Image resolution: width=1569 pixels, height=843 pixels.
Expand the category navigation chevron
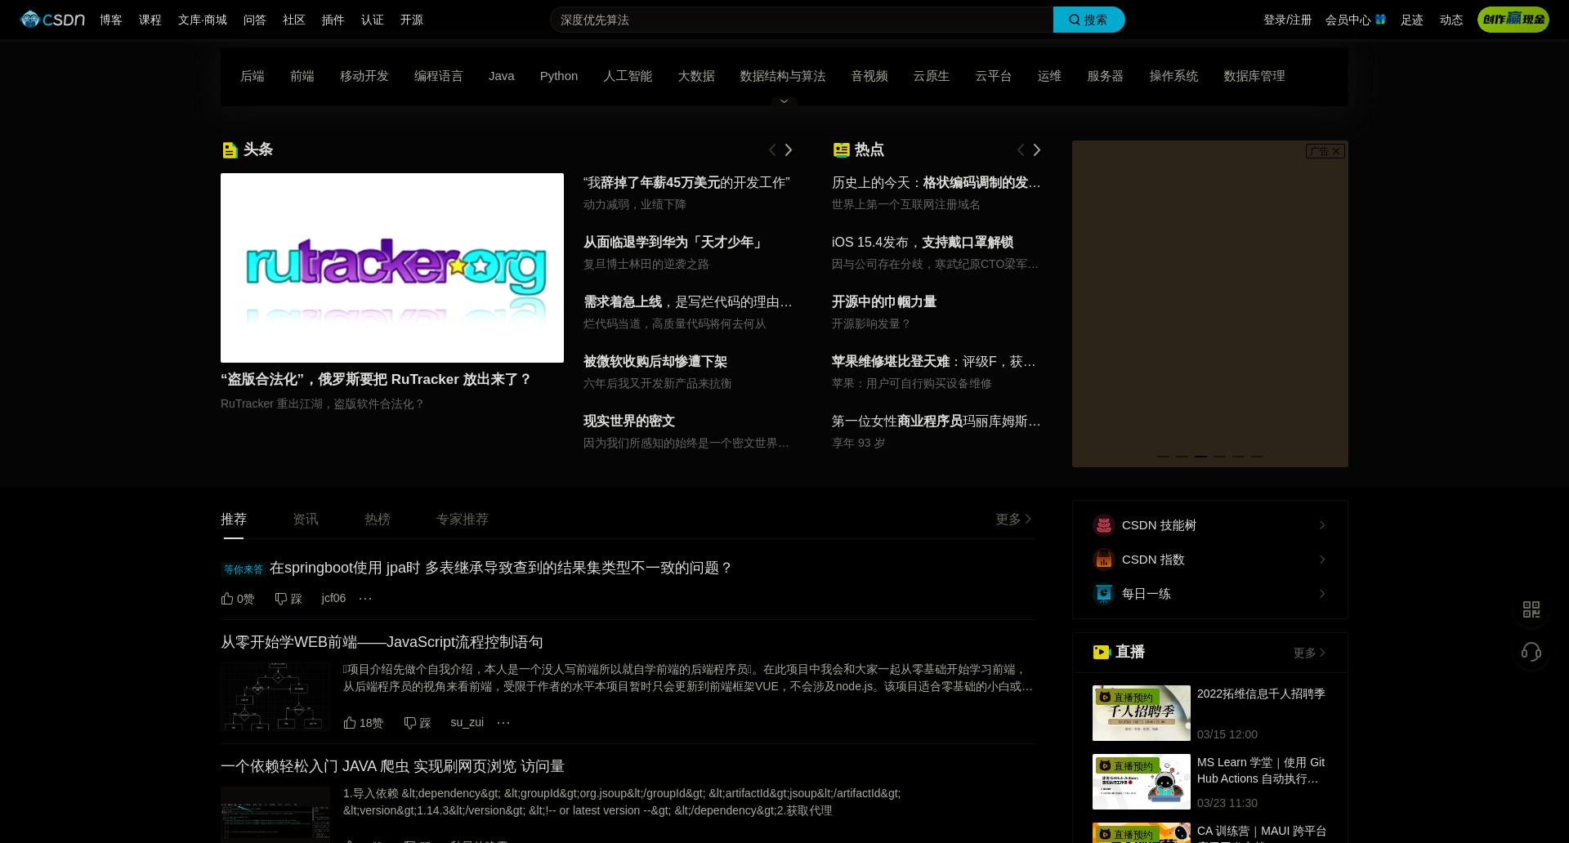point(784,101)
